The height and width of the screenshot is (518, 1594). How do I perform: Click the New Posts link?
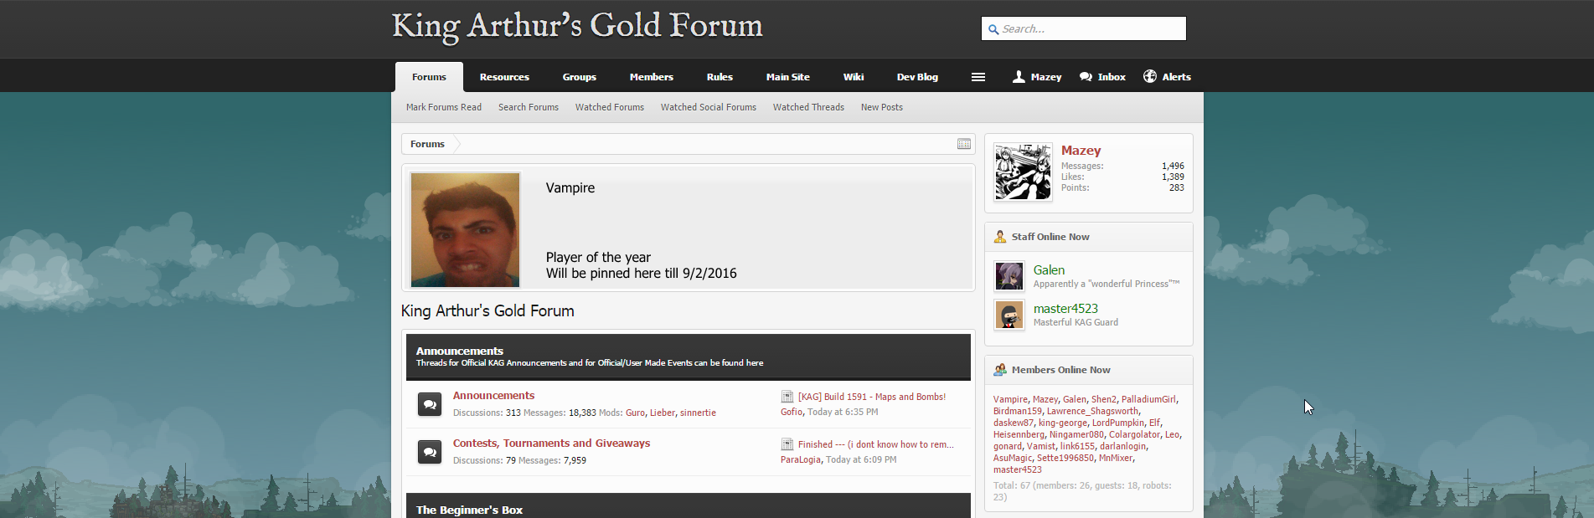pyautogui.click(x=881, y=107)
